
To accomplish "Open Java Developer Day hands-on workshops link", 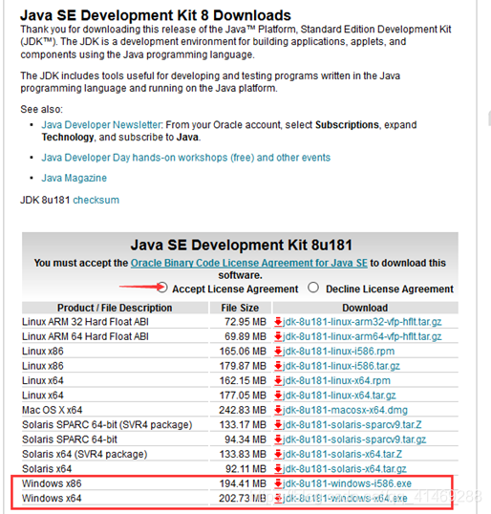I will (185, 158).
